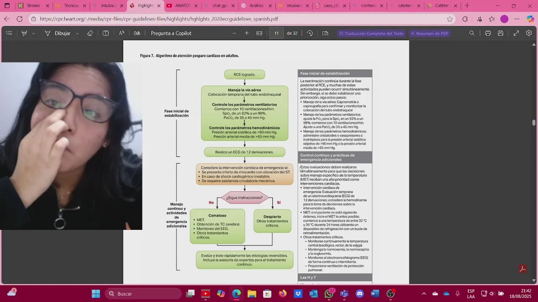The image size is (538, 302).
Task: Start the read aloud feature
Action: tap(121, 33)
